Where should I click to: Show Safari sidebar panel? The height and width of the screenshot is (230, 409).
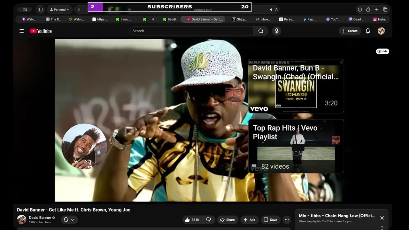(40, 10)
